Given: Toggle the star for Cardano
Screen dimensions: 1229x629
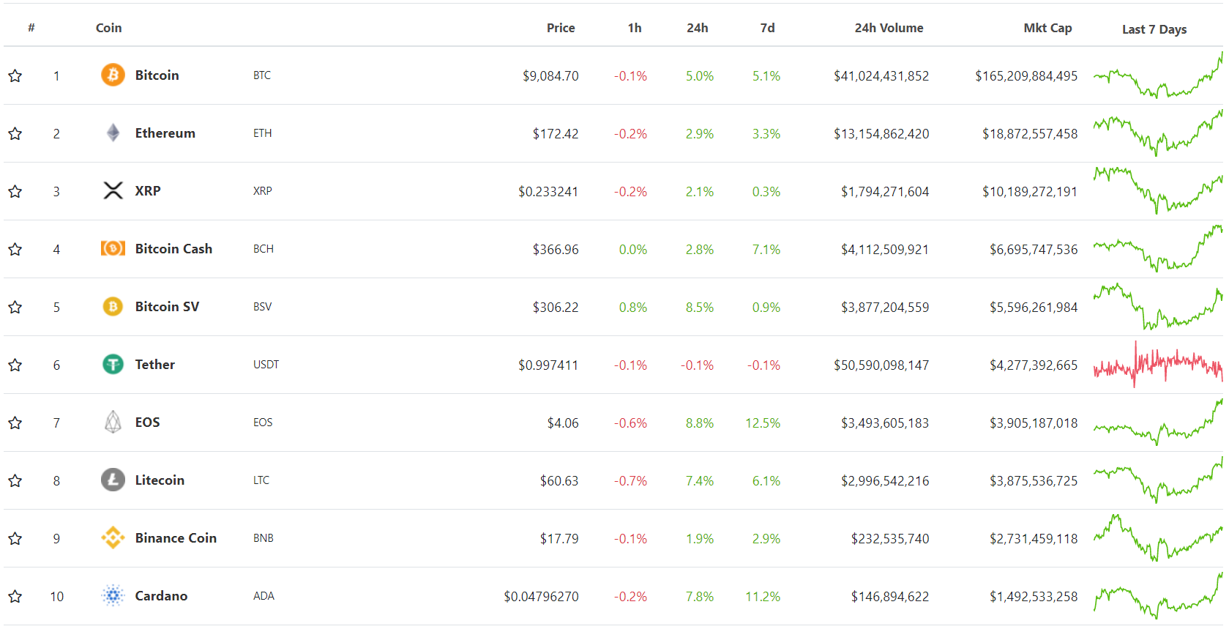Looking at the screenshot, I should [x=15, y=596].
